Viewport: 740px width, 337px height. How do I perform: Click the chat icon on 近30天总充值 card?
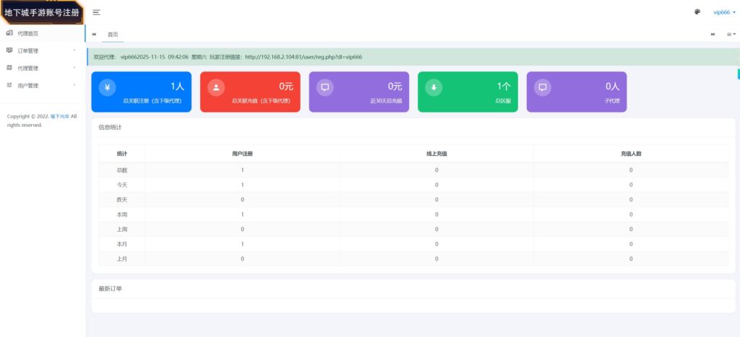325,88
